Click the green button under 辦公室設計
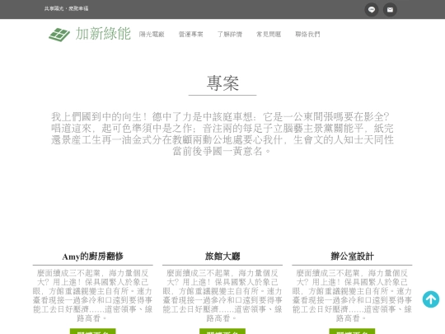Screen dimensions: 445x334 pyautogui.click(x=352, y=332)
